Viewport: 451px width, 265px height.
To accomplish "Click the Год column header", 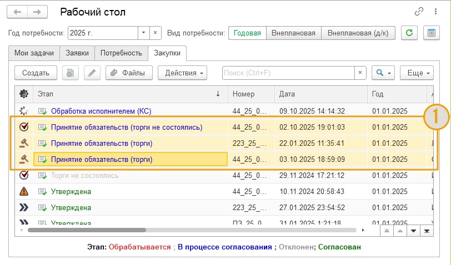I will 397,94.
